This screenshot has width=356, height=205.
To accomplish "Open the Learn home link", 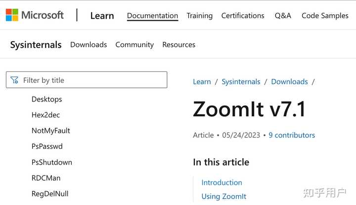I will 102,15.
